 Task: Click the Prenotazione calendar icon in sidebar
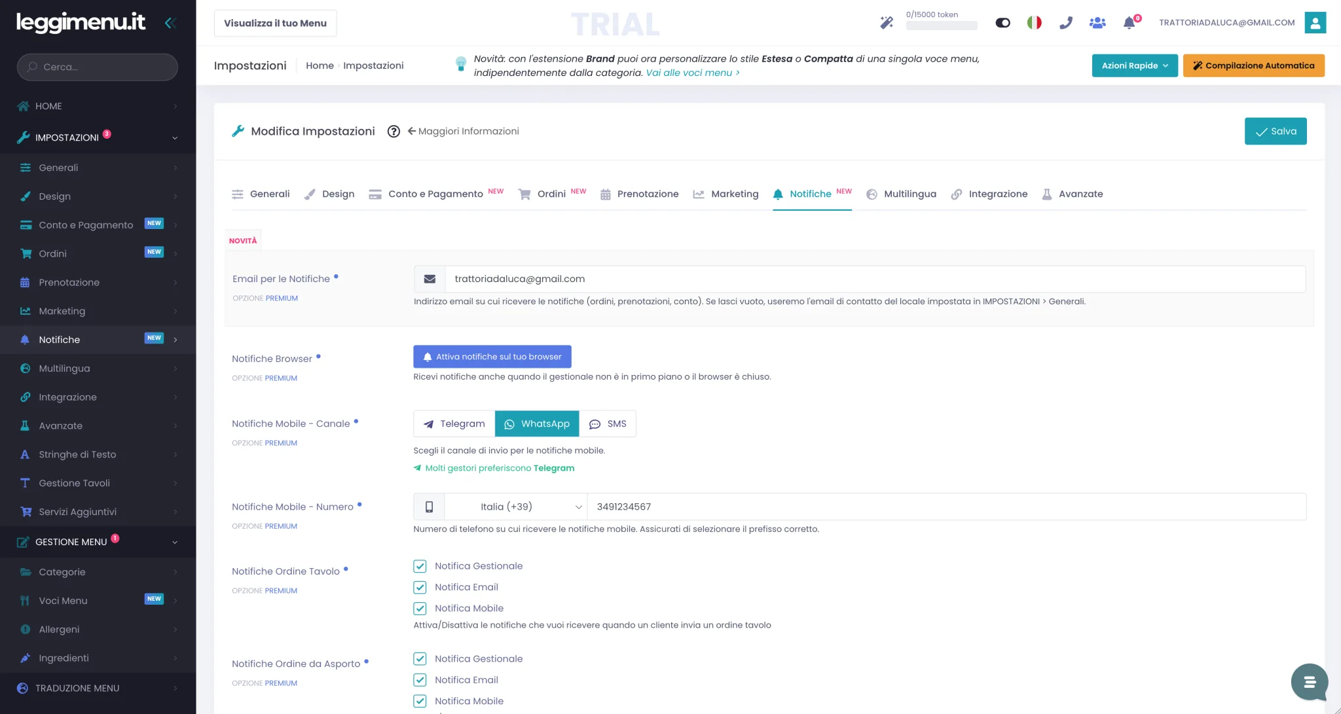(x=25, y=283)
